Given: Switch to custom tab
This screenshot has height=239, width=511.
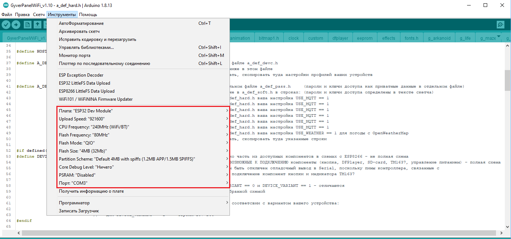Looking at the screenshot, I should tap(316, 38).
